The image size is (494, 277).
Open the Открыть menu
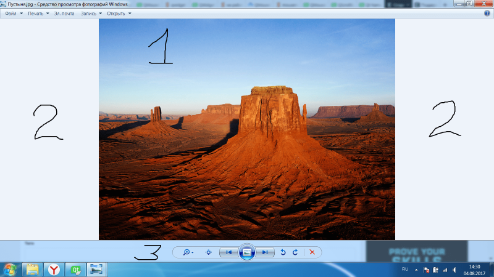tap(119, 14)
